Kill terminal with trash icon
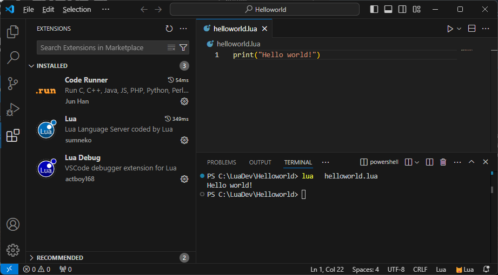 443,162
